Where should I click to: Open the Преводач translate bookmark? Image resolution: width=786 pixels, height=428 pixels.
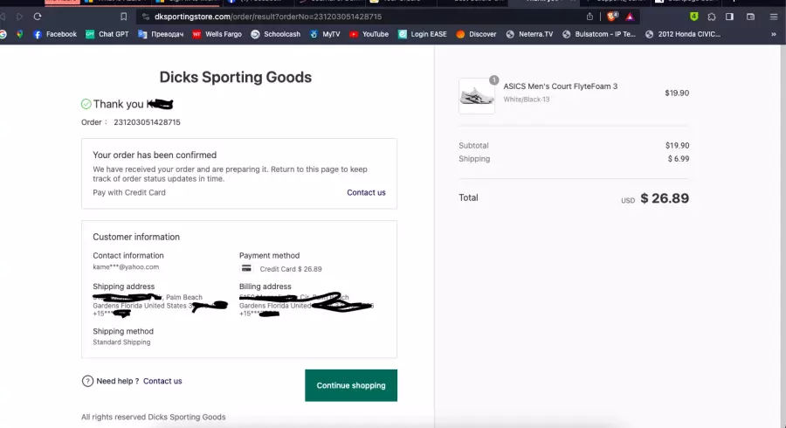tap(161, 34)
